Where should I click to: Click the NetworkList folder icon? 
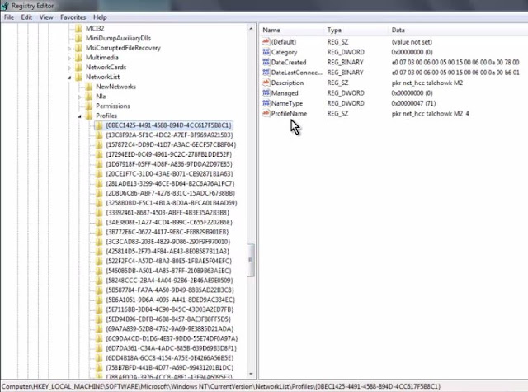coord(78,77)
